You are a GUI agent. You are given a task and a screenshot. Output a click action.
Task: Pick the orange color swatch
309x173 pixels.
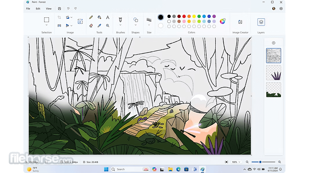189,16
